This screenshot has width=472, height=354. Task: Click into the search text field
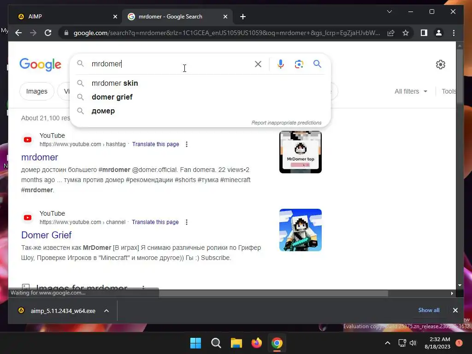tap(170, 64)
